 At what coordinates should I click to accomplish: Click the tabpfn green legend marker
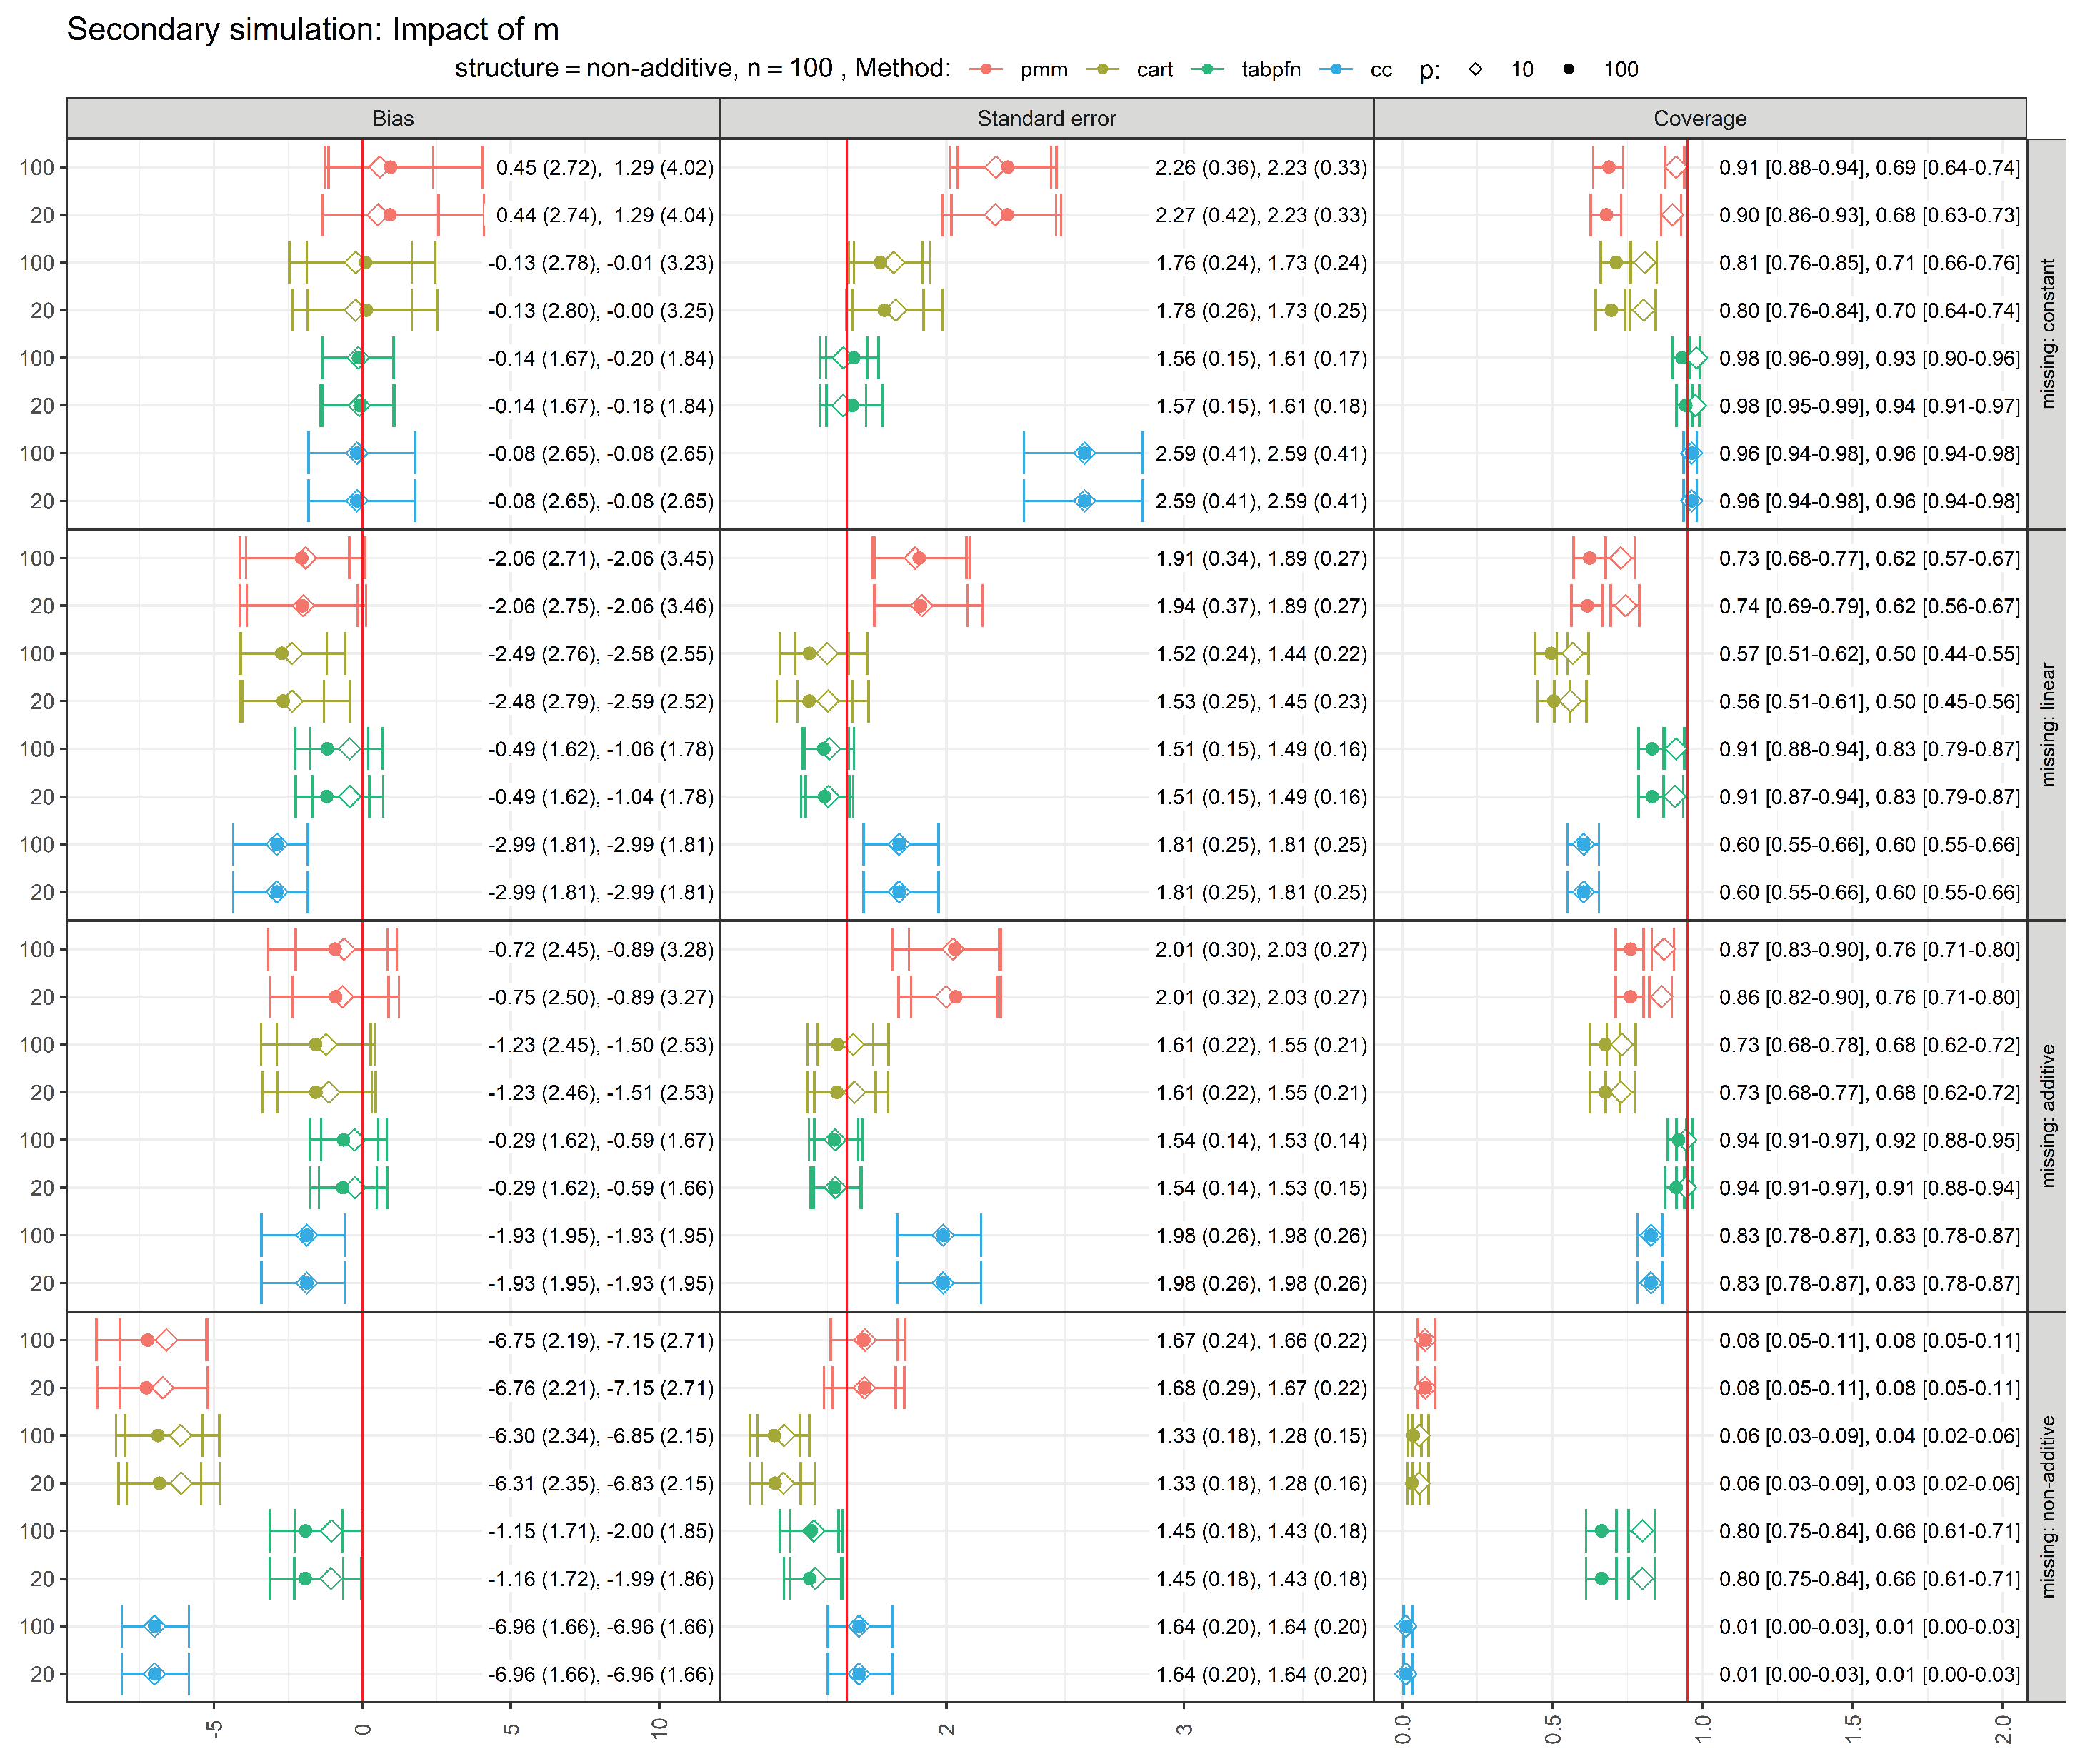pos(1208,69)
